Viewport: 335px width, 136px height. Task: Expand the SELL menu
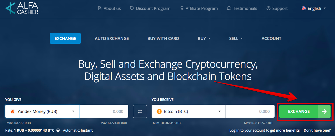pos(236,39)
